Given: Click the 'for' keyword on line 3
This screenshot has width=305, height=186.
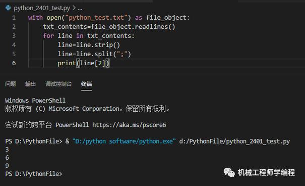Looking at the screenshot, I should (x=48, y=36).
